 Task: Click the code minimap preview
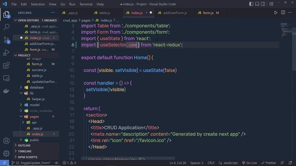286,30
